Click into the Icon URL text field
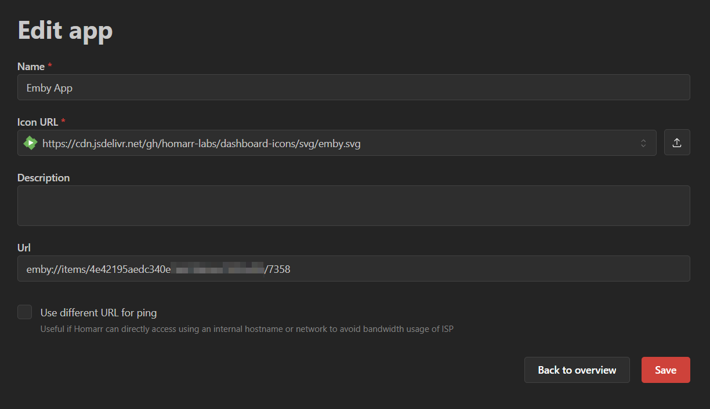 (336, 143)
